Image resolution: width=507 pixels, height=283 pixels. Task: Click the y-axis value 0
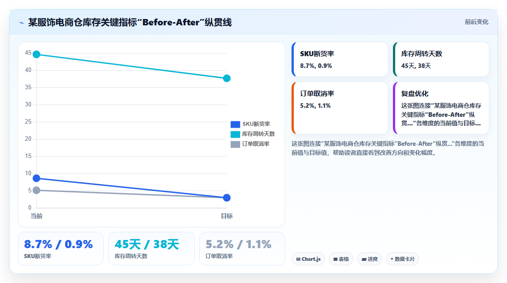(30, 208)
